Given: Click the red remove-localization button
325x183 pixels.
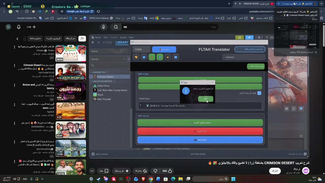Looking at the screenshot, I should (x=200, y=131).
